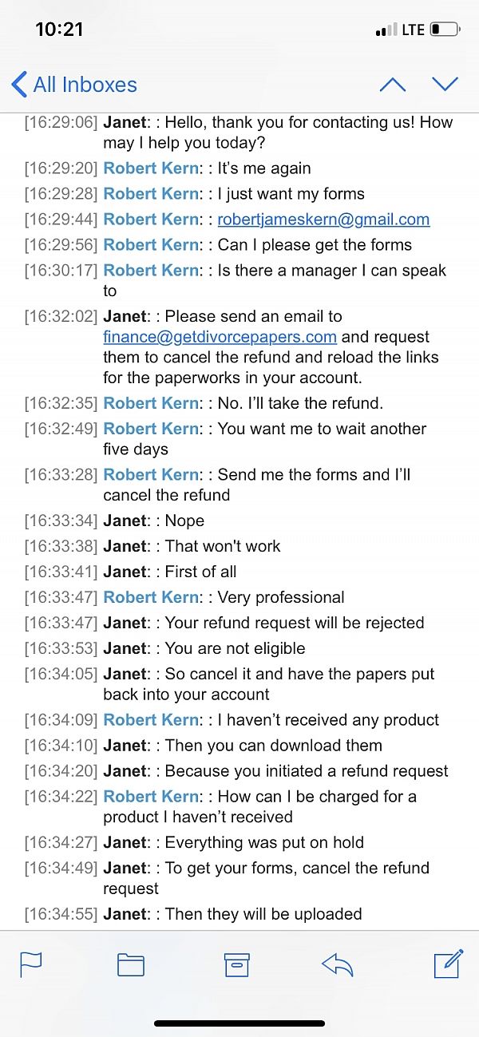
Task: Tap the next message down arrow
Action: coord(445,85)
